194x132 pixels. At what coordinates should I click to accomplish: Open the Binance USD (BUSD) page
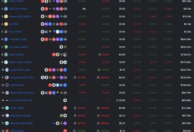tap(20, 16)
